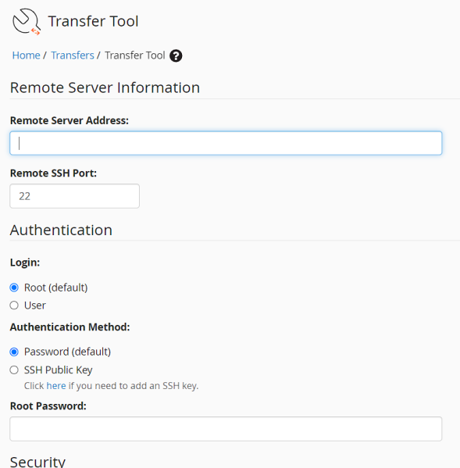460x468 pixels.
Task: Click the Transfer Tool page title
Action: click(93, 22)
